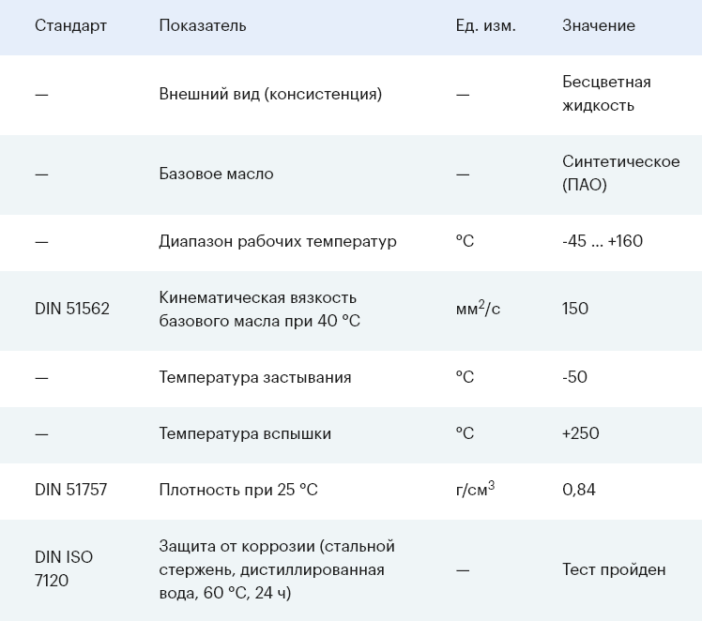The width and height of the screenshot is (702, 621).
Task: Select the +250 flash point value
Action: tap(581, 433)
